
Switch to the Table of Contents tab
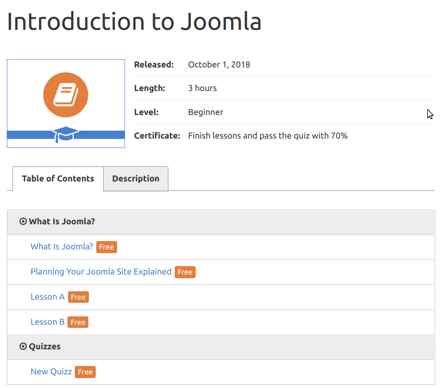coord(58,178)
